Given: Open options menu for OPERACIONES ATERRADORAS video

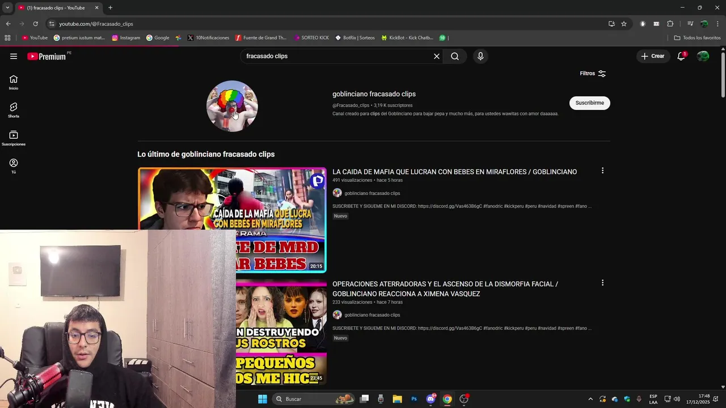Looking at the screenshot, I should pos(602,283).
